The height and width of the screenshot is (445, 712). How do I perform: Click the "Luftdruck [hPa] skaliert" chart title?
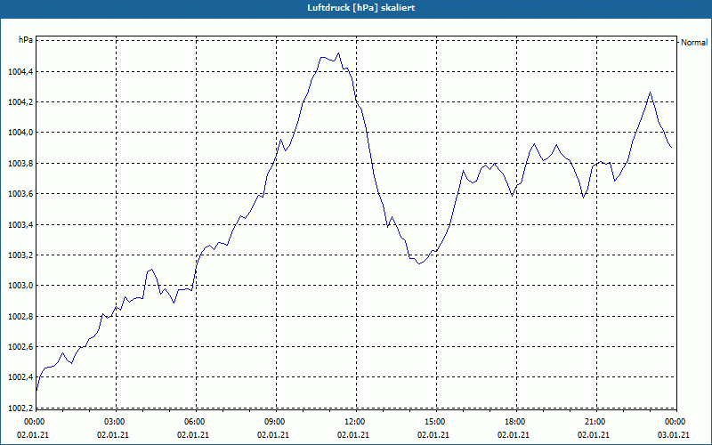coord(361,8)
